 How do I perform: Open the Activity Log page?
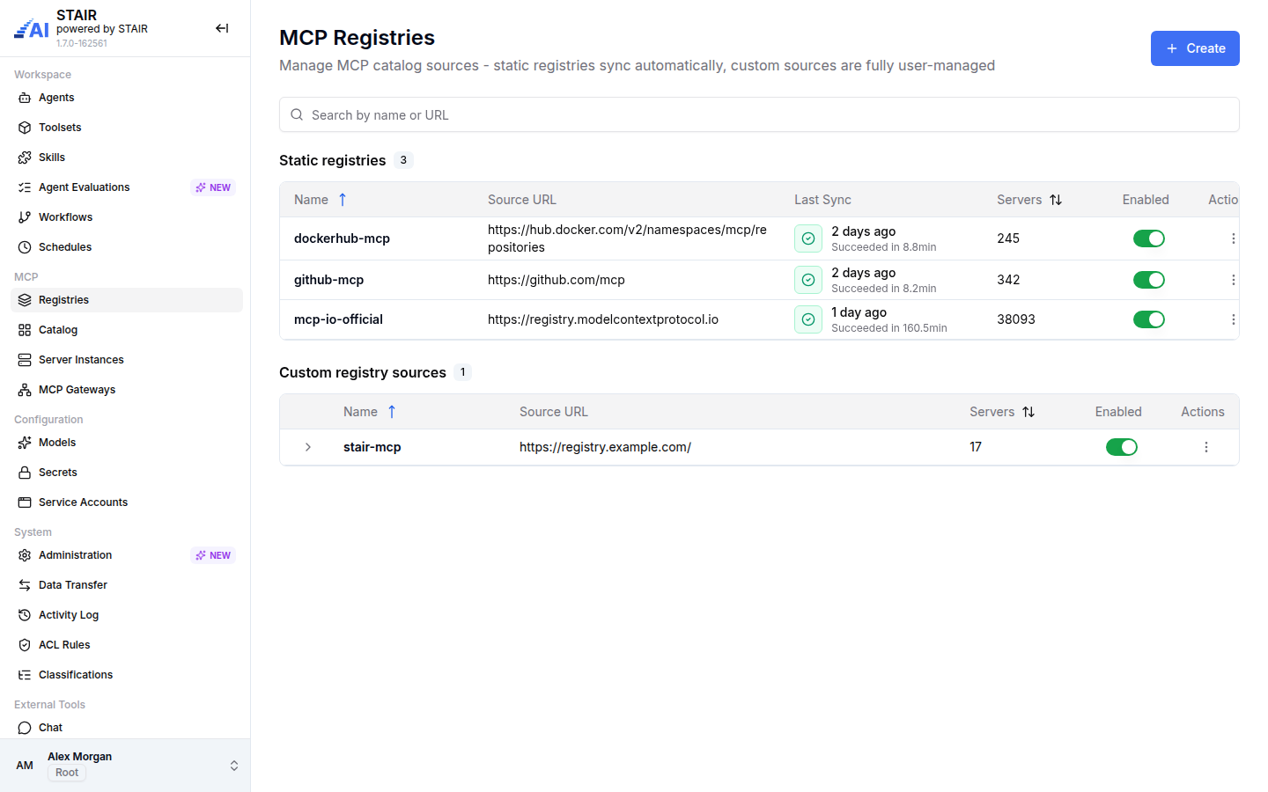pyautogui.click(x=127, y=615)
